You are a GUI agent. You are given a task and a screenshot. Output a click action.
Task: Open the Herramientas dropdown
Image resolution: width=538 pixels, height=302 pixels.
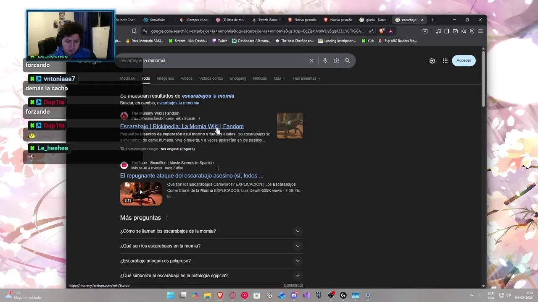pos(306,78)
